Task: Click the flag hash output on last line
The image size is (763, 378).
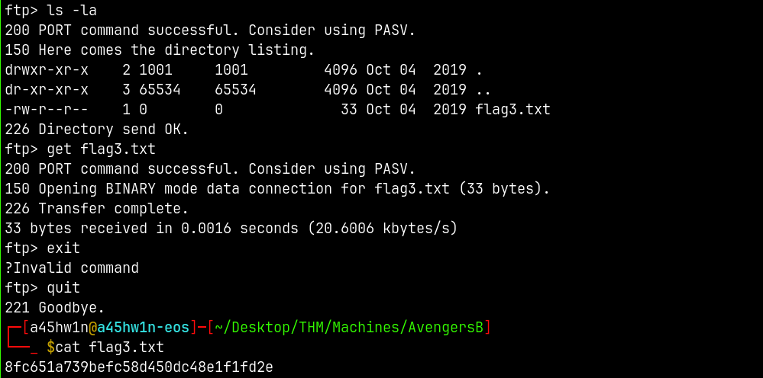Action: [x=139, y=367]
